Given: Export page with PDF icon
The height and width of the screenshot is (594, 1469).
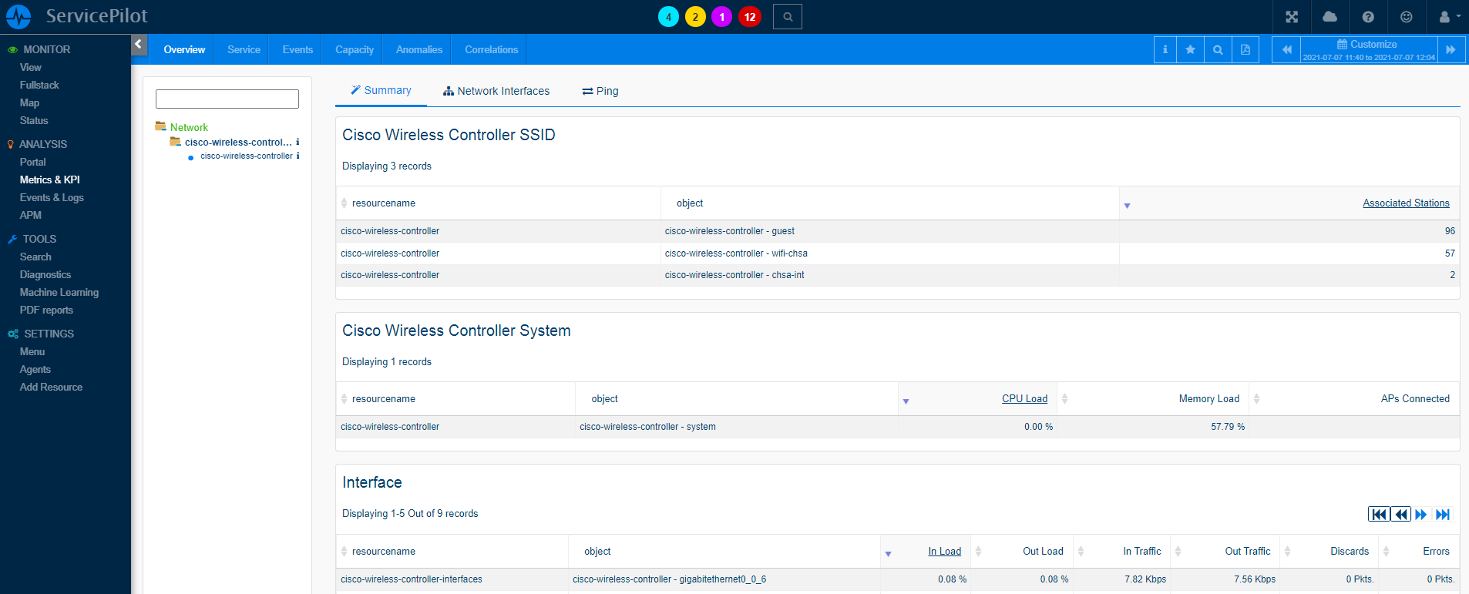Looking at the screenshot, I should 1245,50.
